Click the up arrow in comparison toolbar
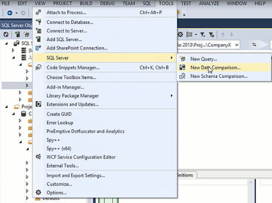Viewport: 272px width, 203px height. click(223, 35)
